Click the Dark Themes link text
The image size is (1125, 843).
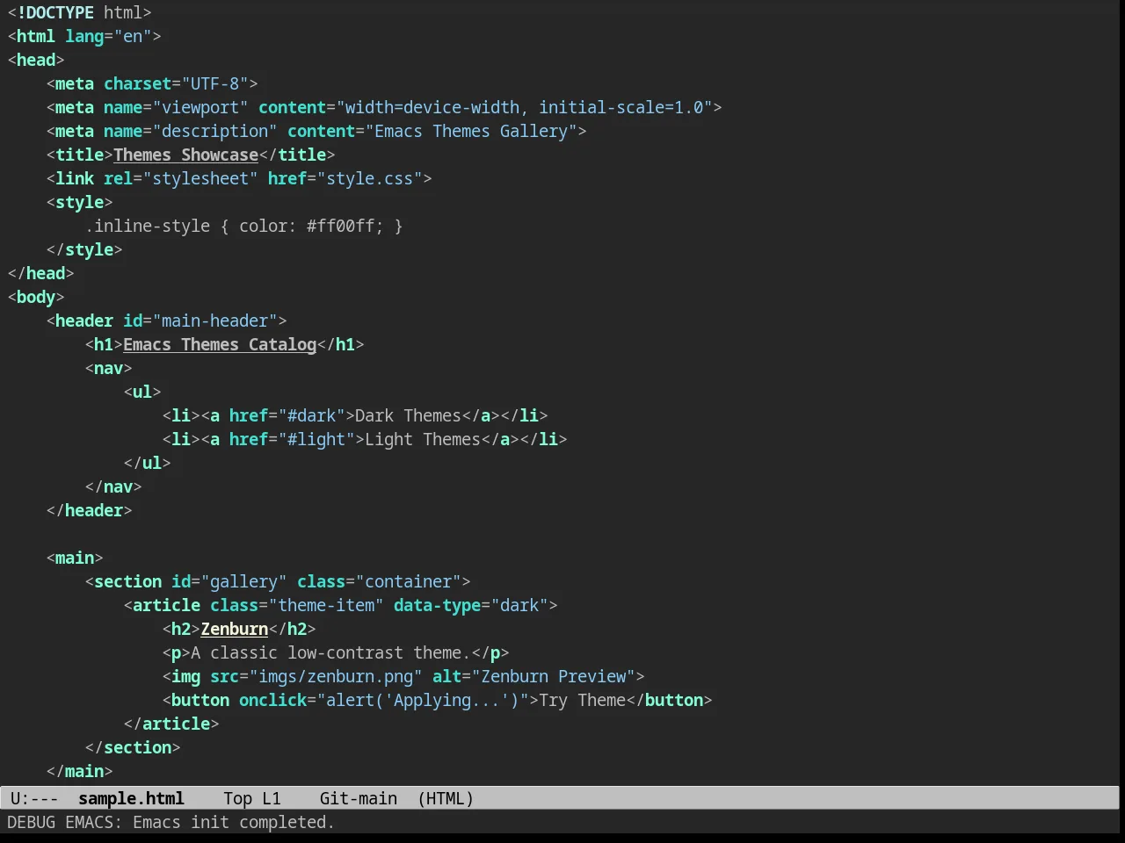(408, 415)
